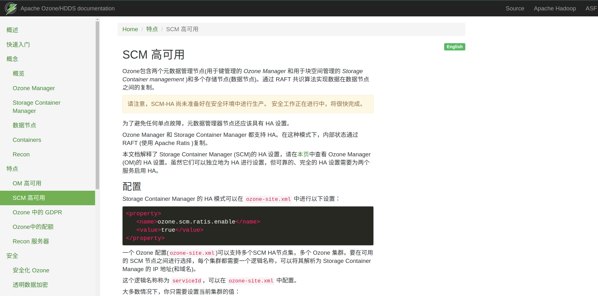Select 安全 section in sidebar
This screenshot has width=598, height=296.
12,256
